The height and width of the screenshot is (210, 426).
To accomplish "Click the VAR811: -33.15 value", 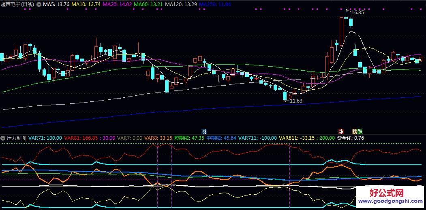I will 297,138.
